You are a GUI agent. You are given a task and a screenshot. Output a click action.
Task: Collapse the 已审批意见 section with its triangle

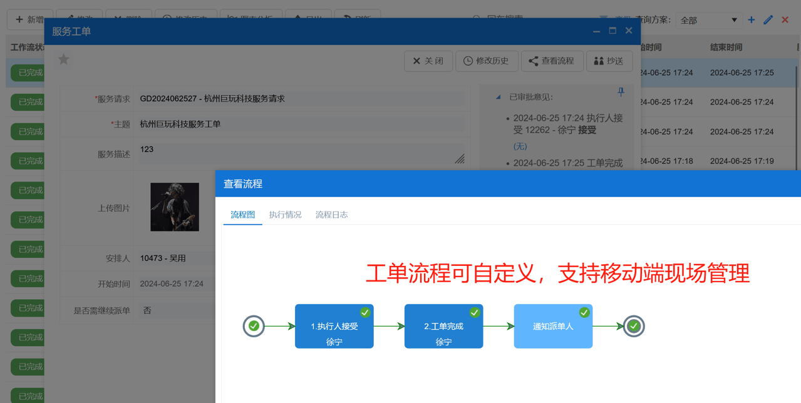(499, 96)
